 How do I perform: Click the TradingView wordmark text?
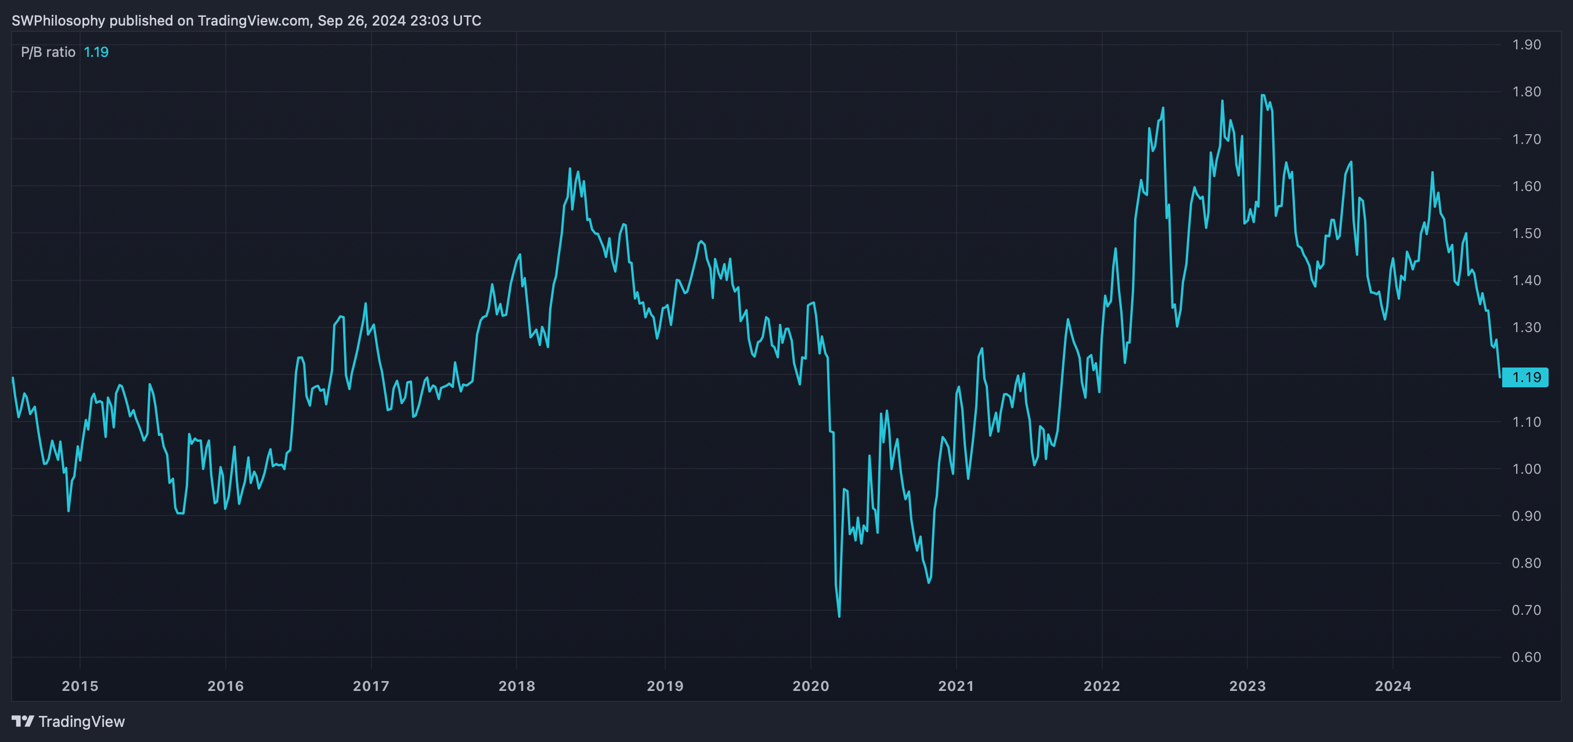click(81, 721)
